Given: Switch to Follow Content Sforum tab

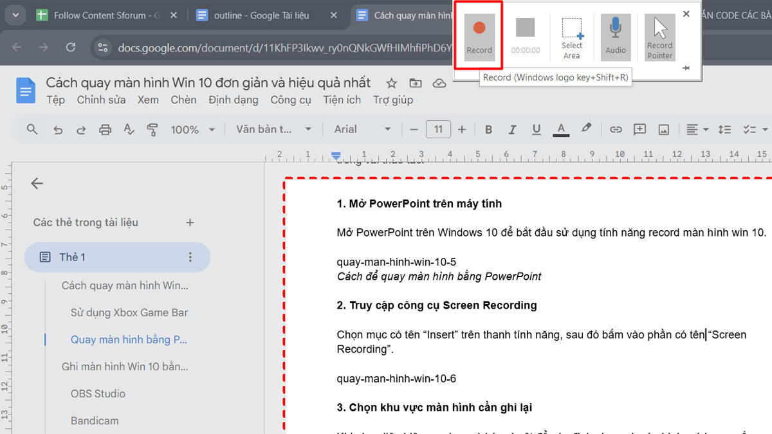Looking at the screenshot, I should (x=107, y=15).
